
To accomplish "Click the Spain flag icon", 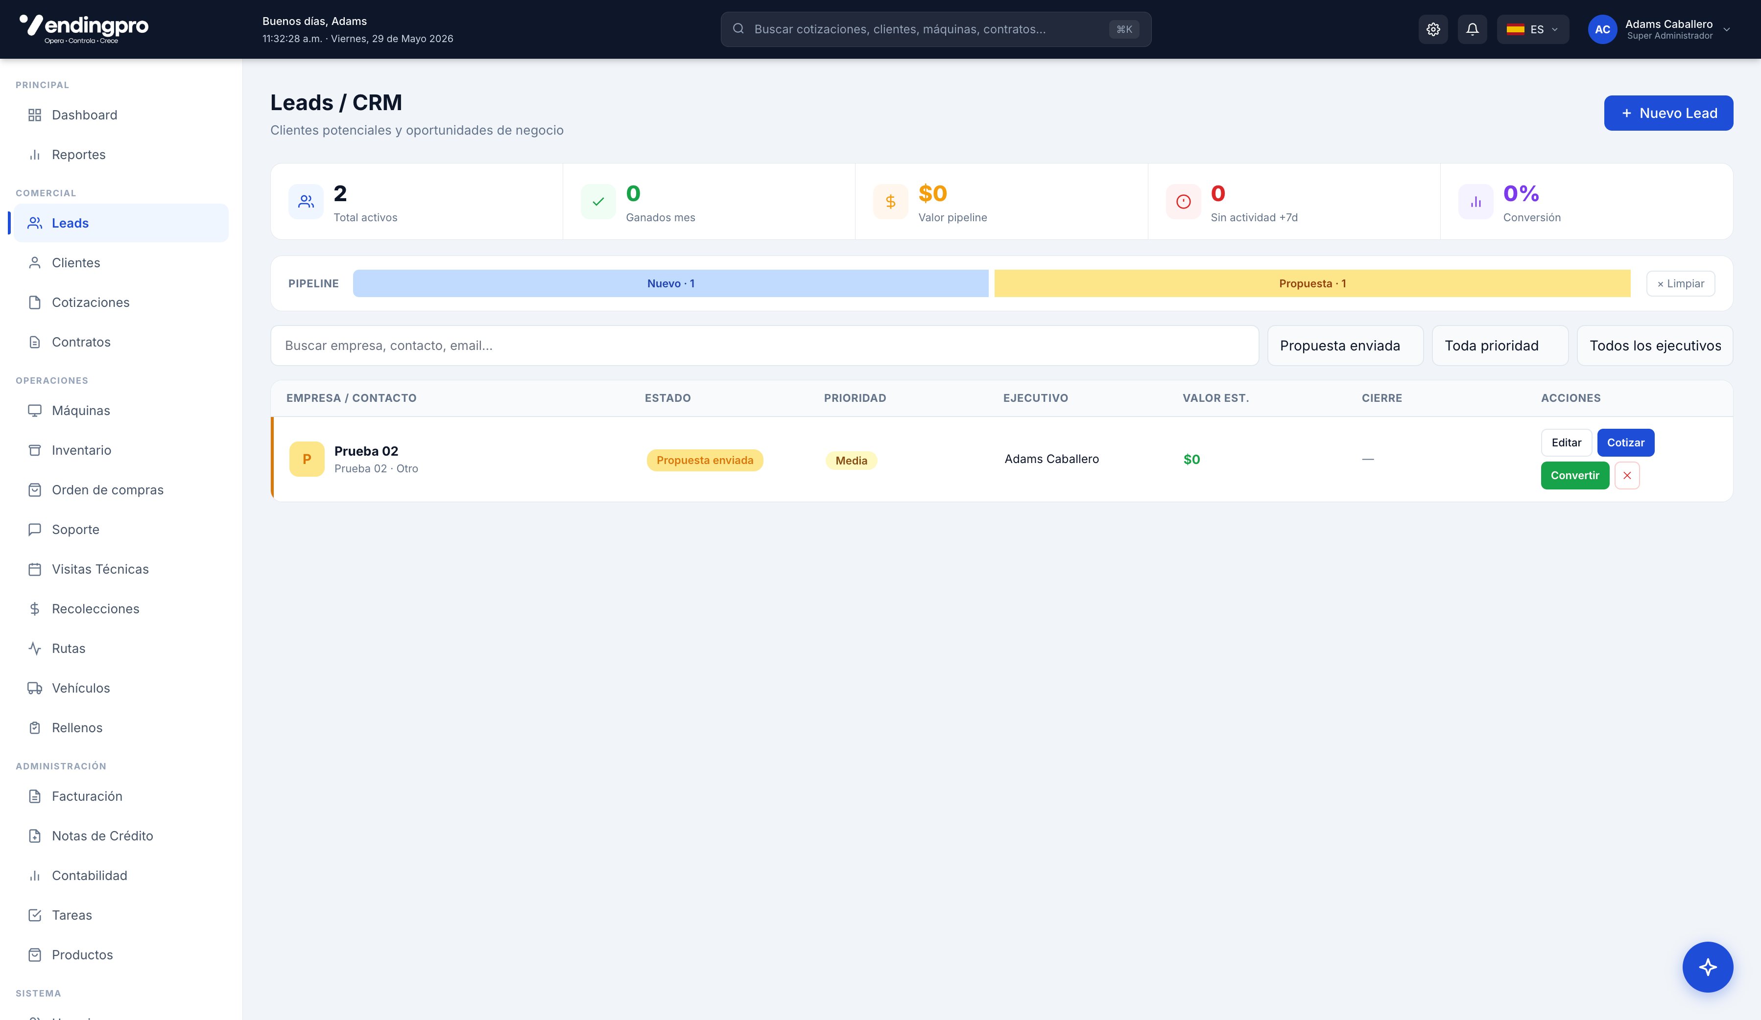I will [1515, 29].
